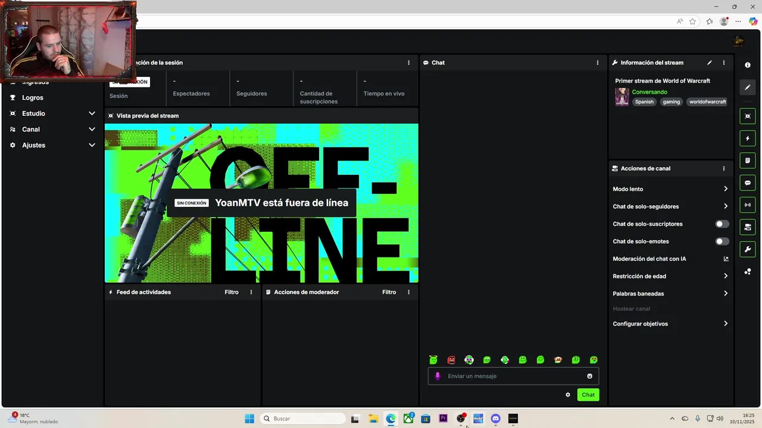Open the Acciones de canal three-dot menu
762x428 pixels.
[724, 168]
